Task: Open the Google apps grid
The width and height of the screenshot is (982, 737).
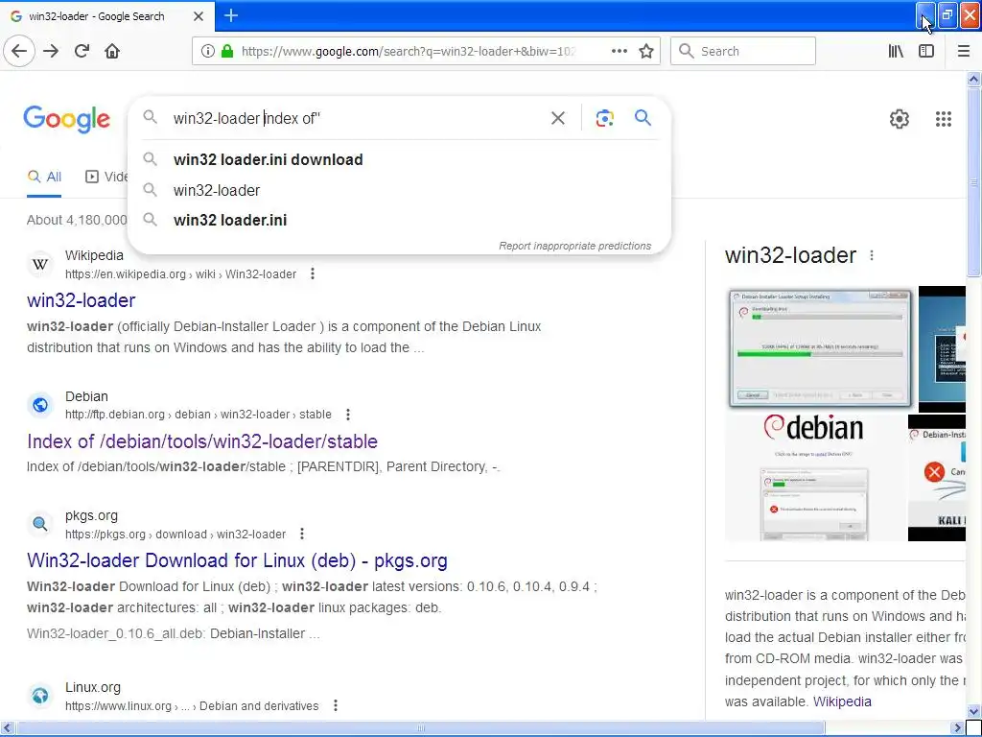Action: (944, 119)
